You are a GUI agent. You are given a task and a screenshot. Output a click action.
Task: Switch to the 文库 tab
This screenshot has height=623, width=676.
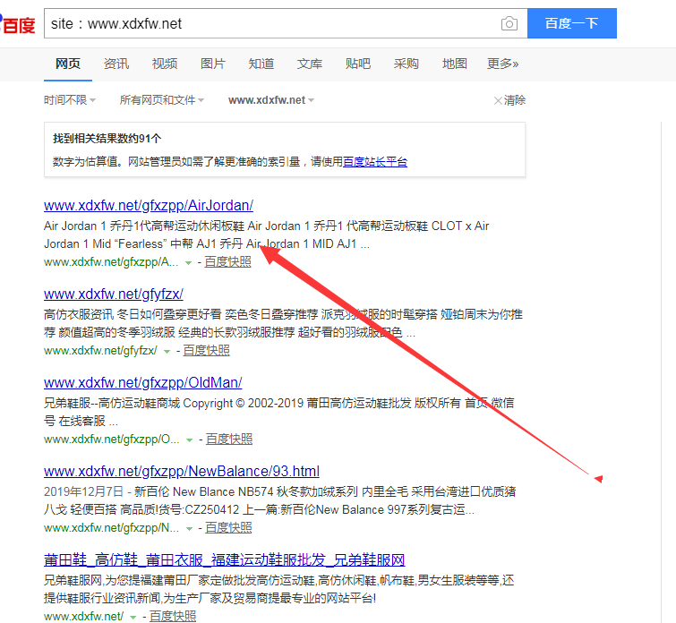click(310, 64)
